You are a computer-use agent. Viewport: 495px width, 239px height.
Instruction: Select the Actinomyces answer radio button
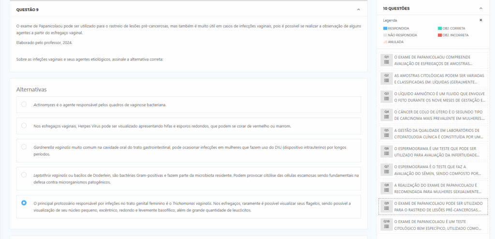tap(24, 104)
